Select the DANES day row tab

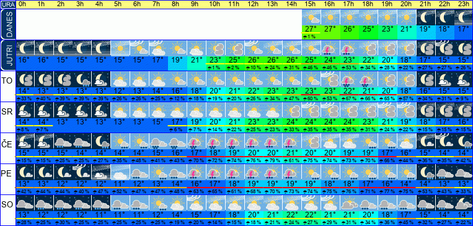pyautogui.click(x=7, y=24)
